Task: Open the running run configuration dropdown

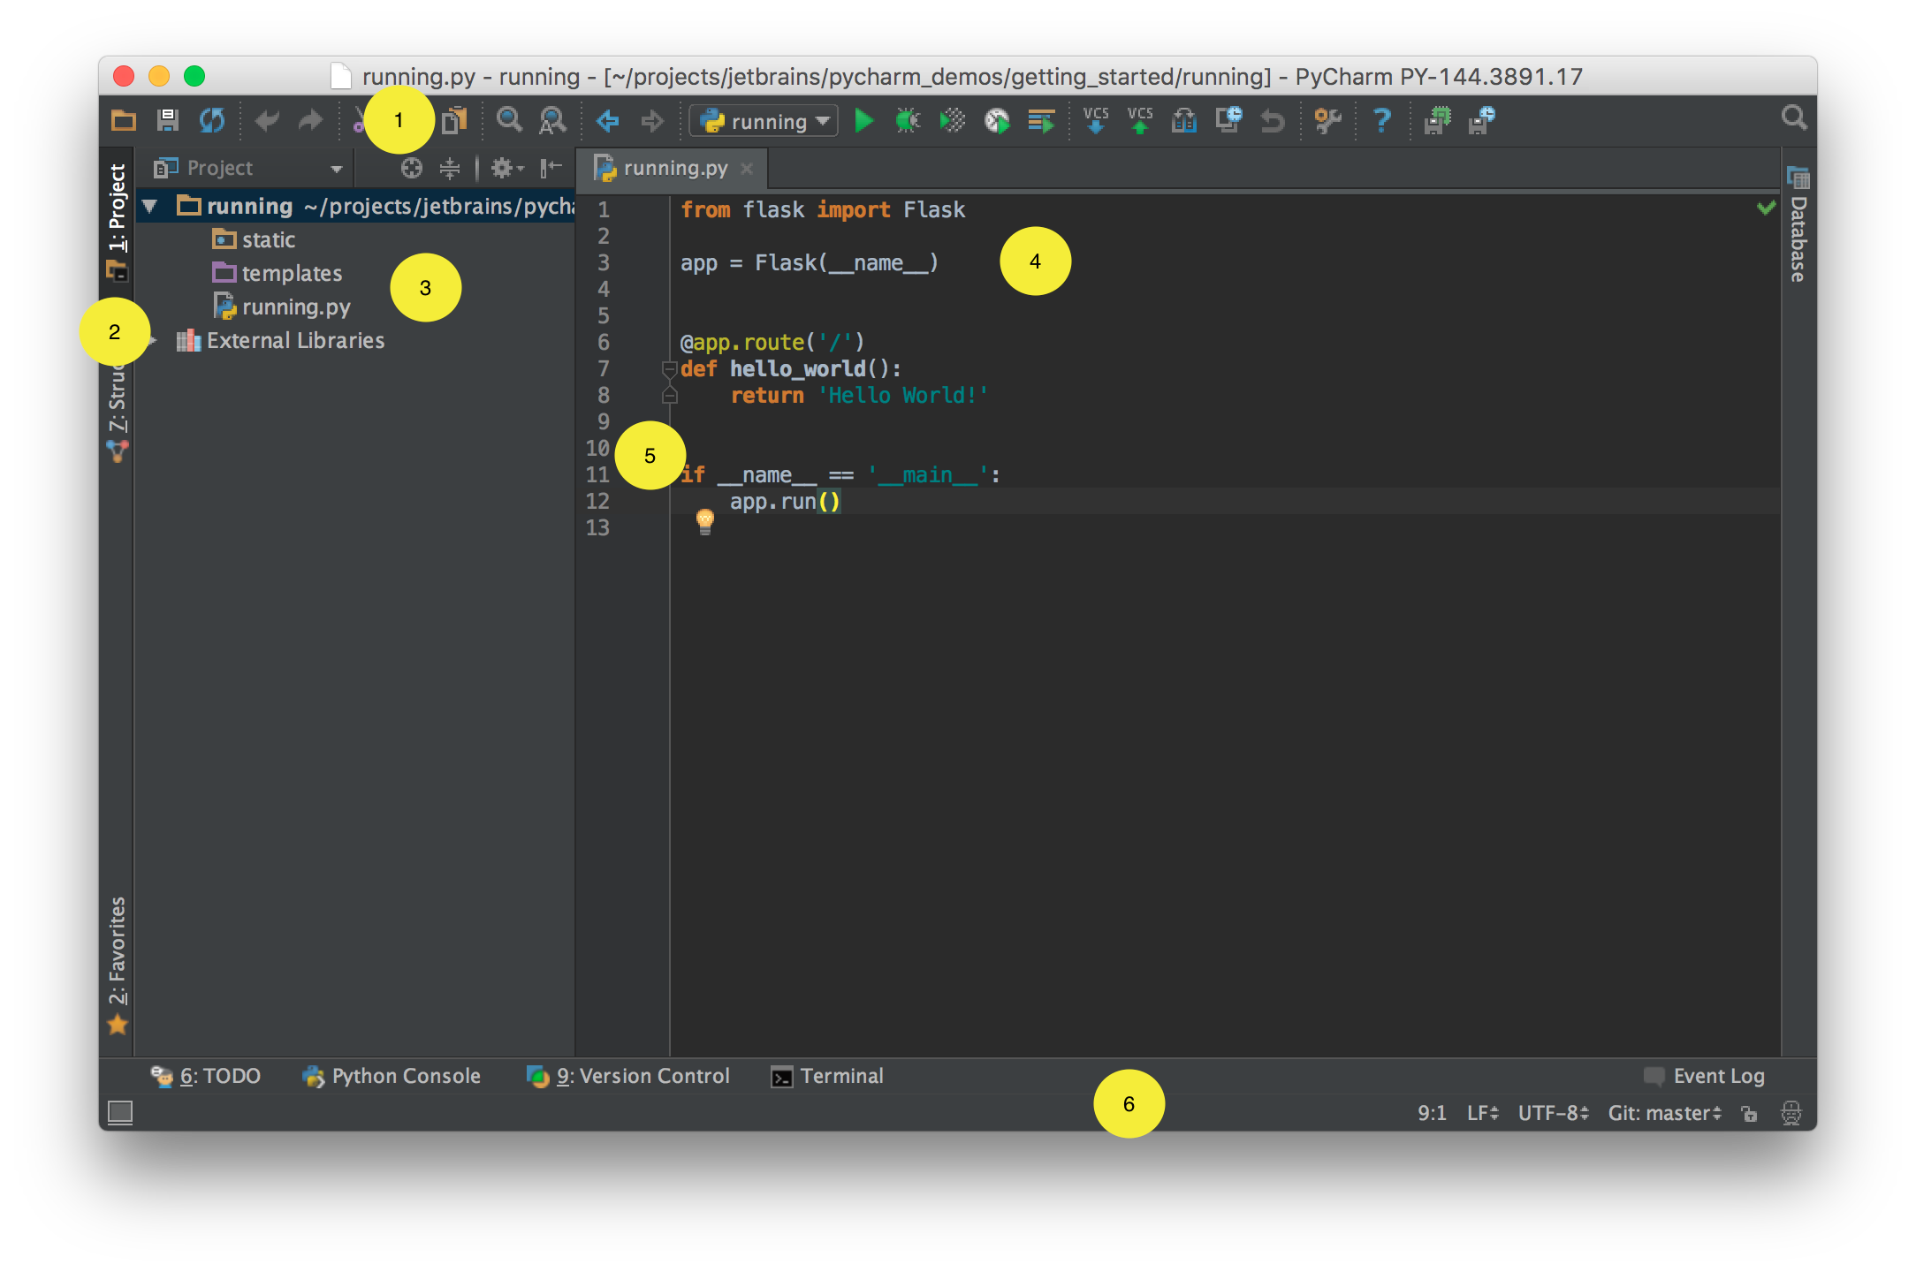Action: click(x=764, y=121)
